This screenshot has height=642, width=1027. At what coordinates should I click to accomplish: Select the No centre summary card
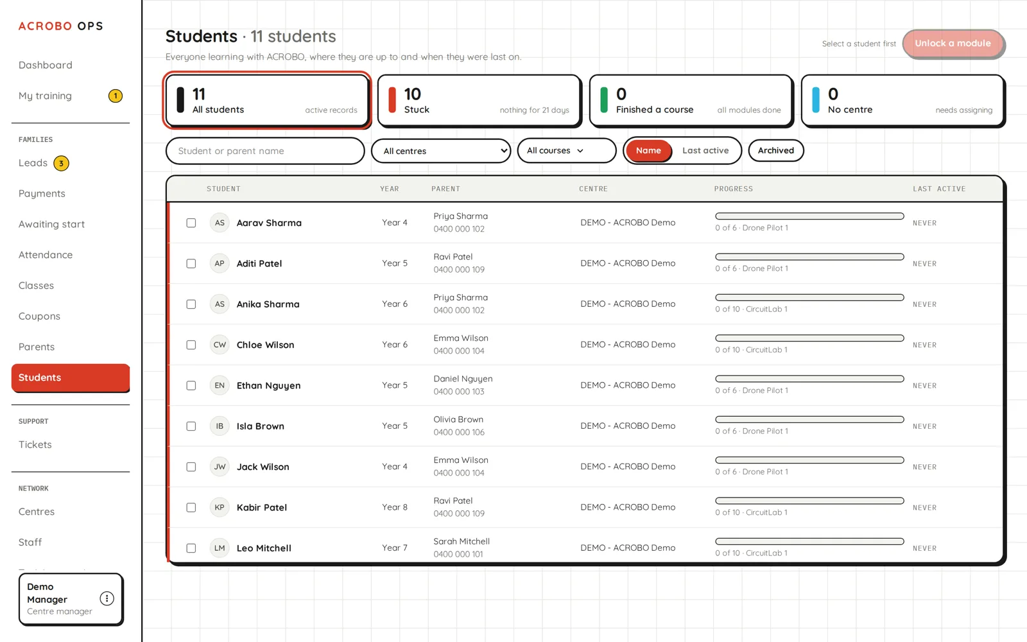(902, 101)
